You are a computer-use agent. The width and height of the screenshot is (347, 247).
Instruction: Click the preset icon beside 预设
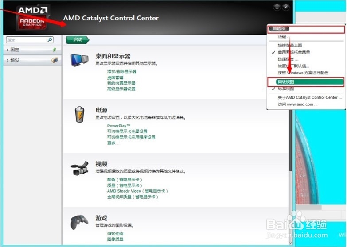tap(55, 60)
